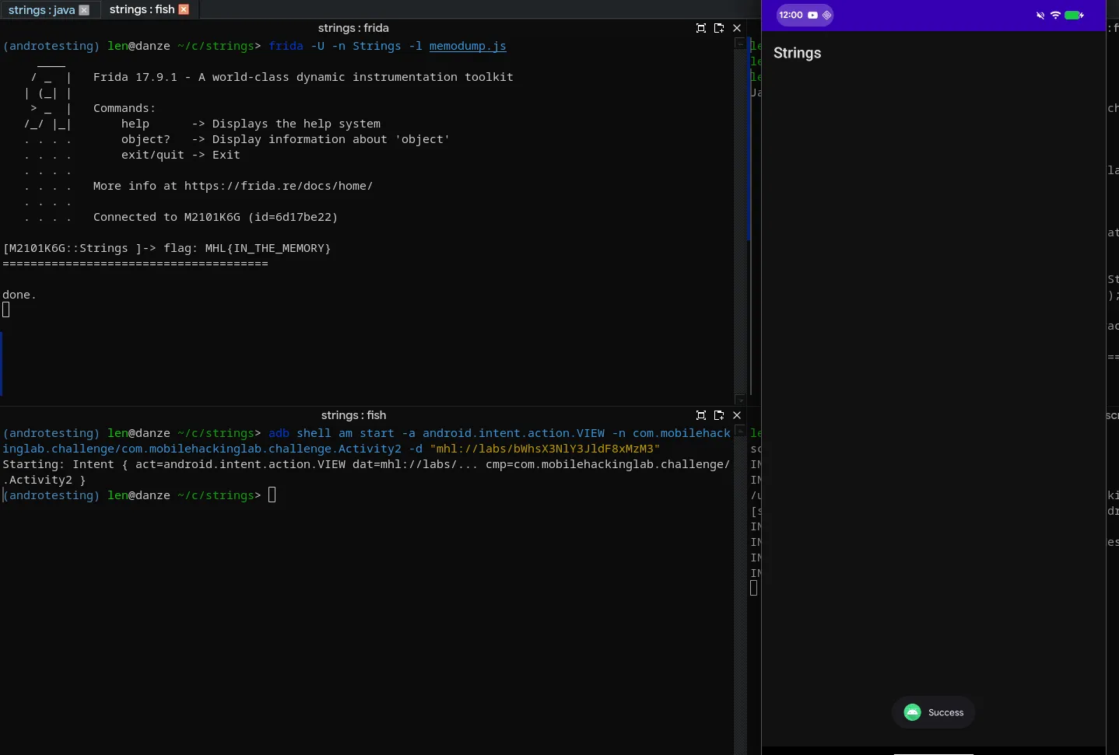Detach the strings : frida pane

click(719, 28)
